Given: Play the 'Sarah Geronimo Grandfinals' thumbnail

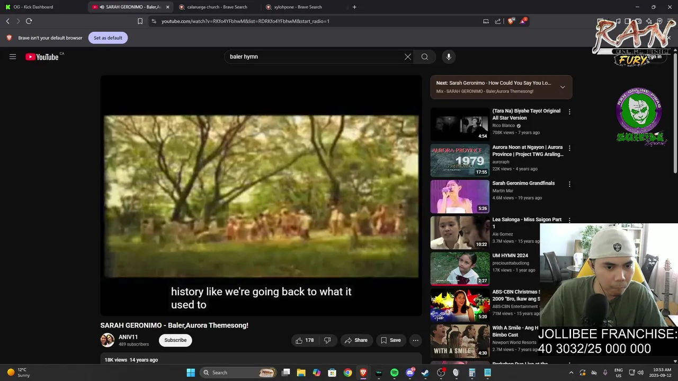Looking at the screenshot, I should pos(460,196).
